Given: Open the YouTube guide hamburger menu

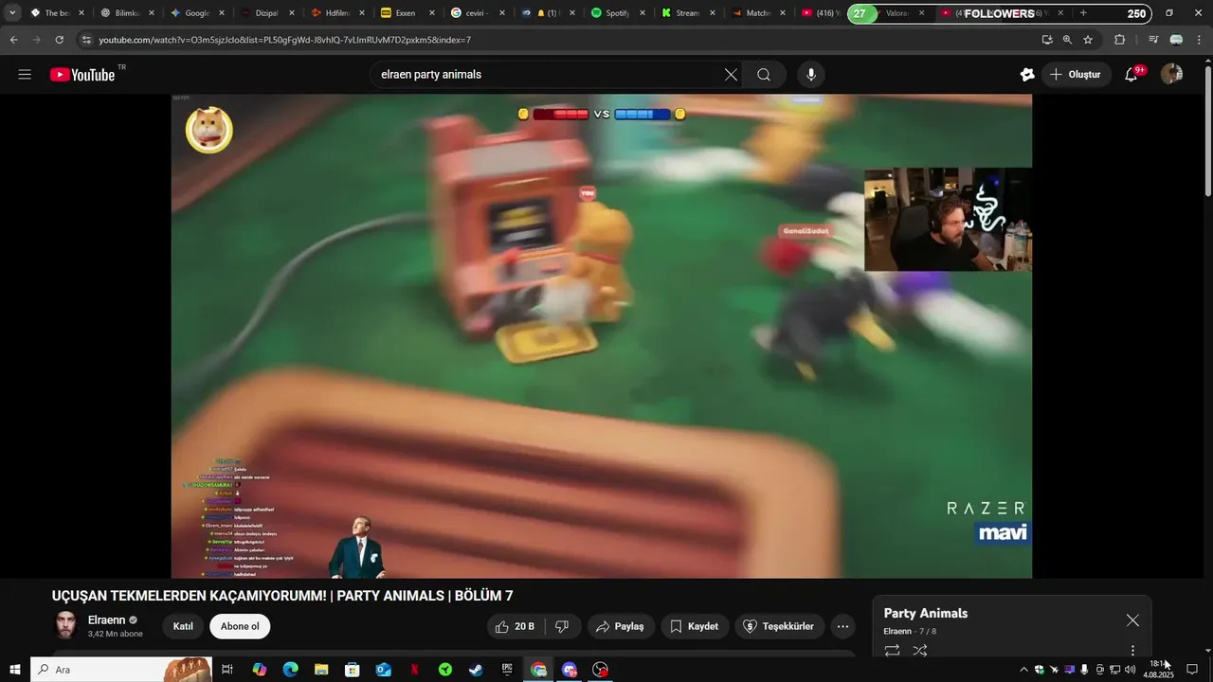Looking at the screenshot, I should click(25, 75).
